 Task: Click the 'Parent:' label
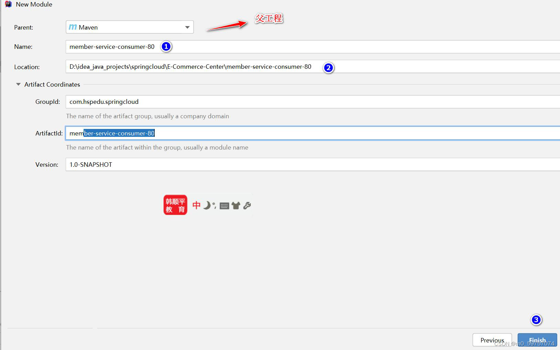[24, 28]
